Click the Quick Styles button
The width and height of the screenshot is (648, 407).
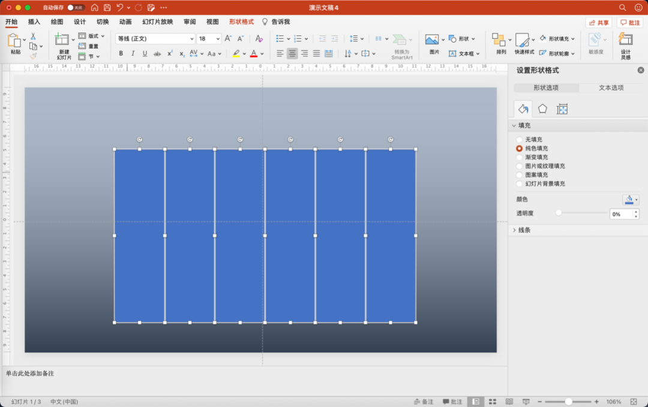click(x=524, y=44)
